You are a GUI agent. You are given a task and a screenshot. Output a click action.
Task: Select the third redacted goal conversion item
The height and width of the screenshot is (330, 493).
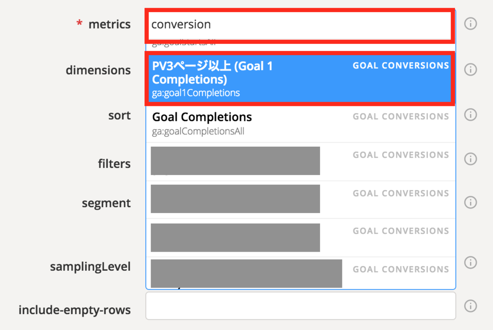(x=298, y=237)
